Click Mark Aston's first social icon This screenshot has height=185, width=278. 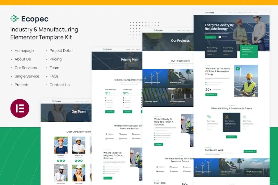coord(58,161)
